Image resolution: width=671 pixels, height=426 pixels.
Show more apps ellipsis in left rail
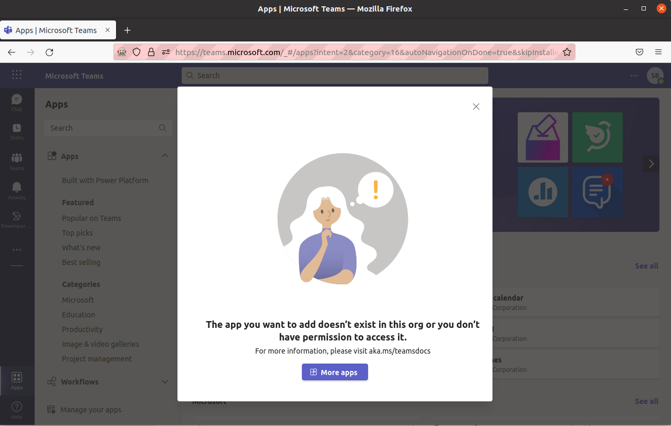pos(17,250)
